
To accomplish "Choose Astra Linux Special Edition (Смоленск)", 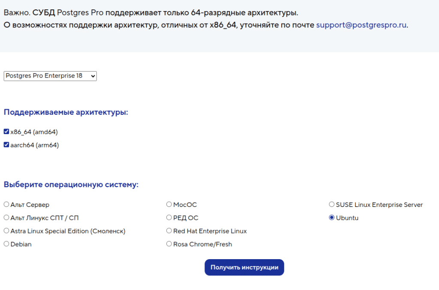I will coord(6,230).
